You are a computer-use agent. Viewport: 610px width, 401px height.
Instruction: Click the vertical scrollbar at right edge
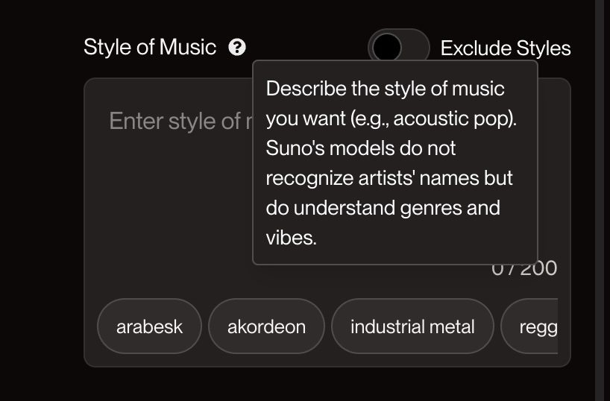click(601, 200)
